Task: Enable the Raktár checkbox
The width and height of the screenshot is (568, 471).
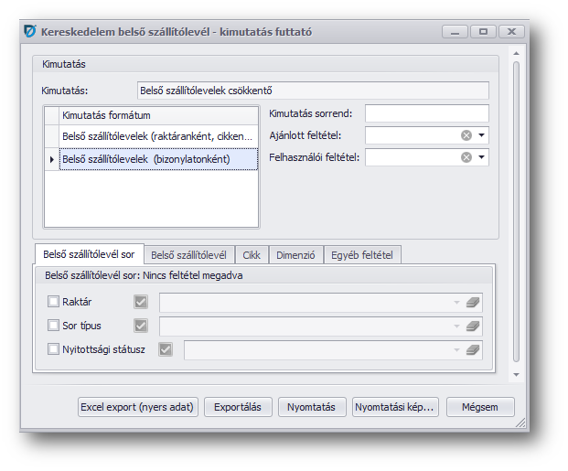Action: 53,302
